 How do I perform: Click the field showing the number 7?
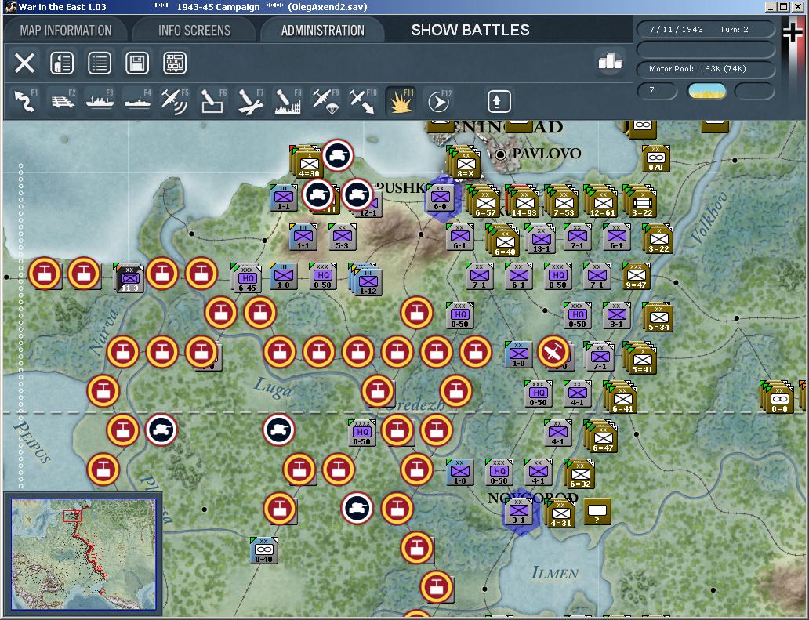coord(657,91)
